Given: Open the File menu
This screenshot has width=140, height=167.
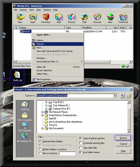Looking at the screenshot, I should click(x=16, y=10).
